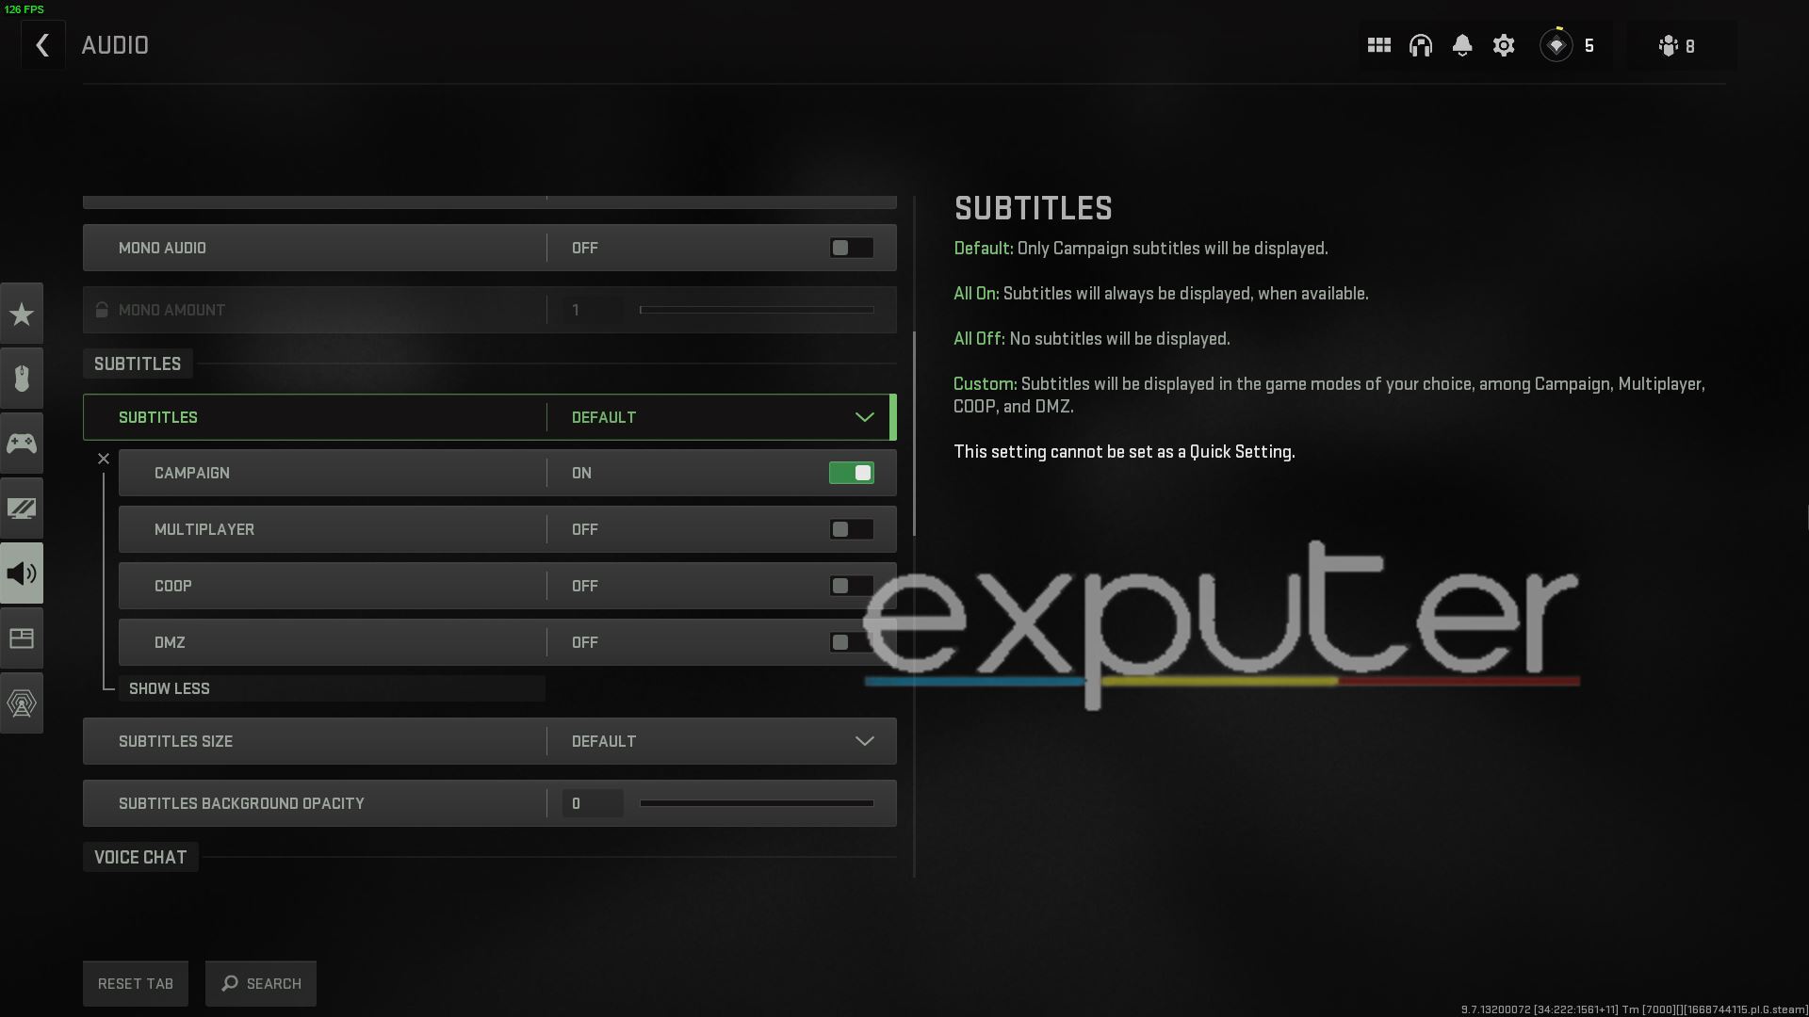Viewport: 1809px width, 1017px height.
Task: Open the favorites/starred panel icon
Action: click(x=21, y=313)
